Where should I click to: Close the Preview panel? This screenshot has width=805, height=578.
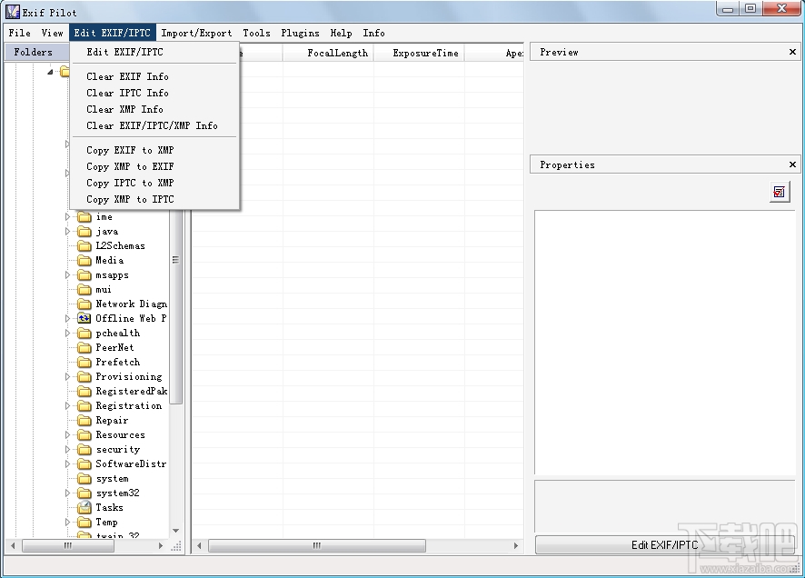[792, 52]
